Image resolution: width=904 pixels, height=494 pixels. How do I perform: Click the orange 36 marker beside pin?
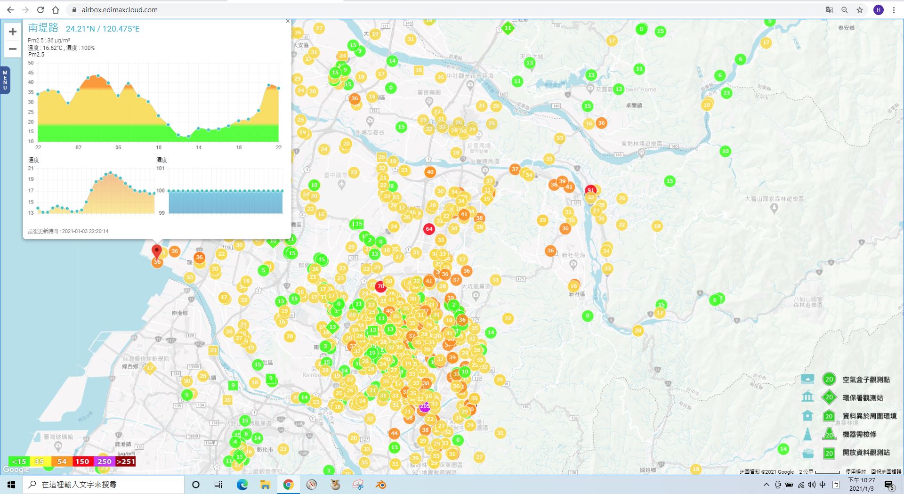(175, 251)
